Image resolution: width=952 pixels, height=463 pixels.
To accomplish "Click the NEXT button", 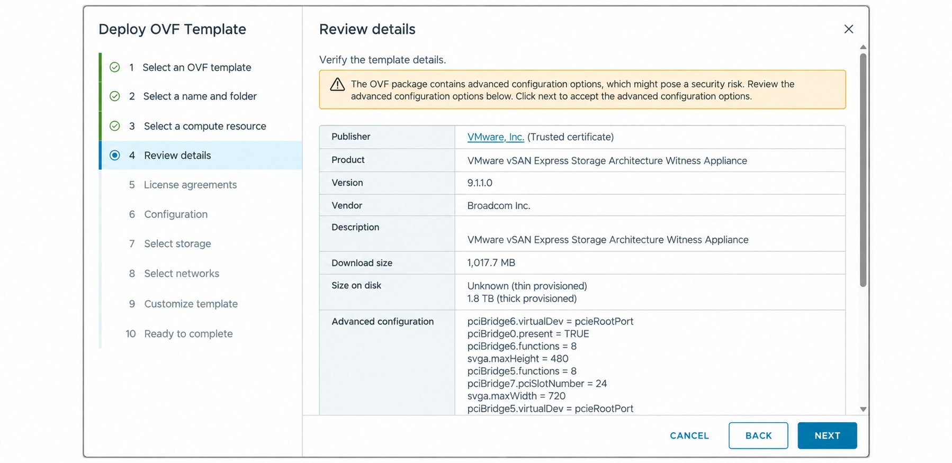I will point(827,435).
